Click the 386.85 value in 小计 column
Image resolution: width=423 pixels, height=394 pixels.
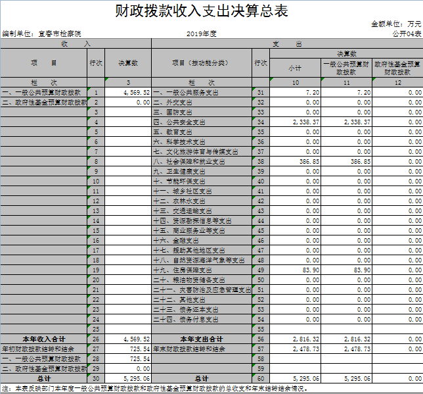pos(295,161)
